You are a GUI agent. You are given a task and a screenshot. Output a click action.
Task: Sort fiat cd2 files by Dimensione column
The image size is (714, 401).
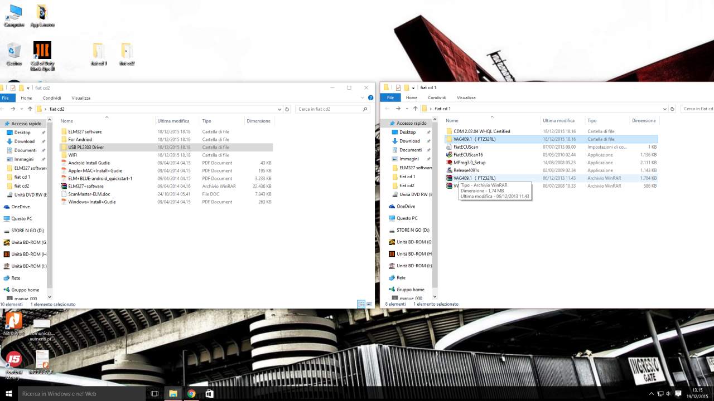pyautogui.click(x=259, y=121)
